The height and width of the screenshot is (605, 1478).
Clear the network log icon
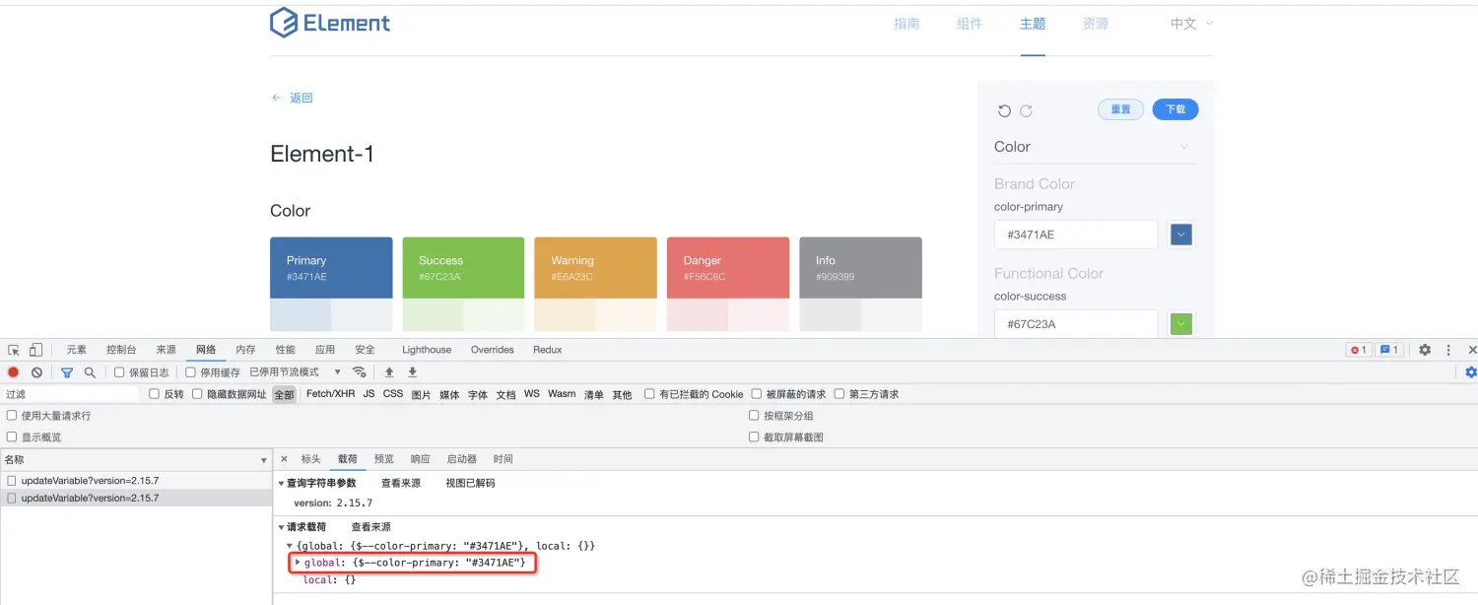(36, 372)
